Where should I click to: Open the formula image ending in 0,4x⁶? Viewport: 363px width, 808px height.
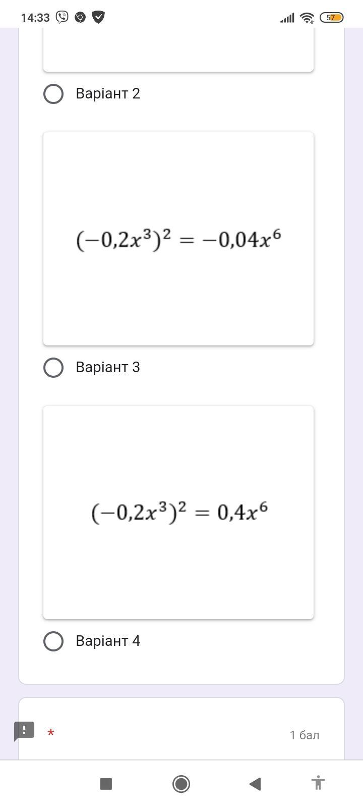(x=178, y=513)
